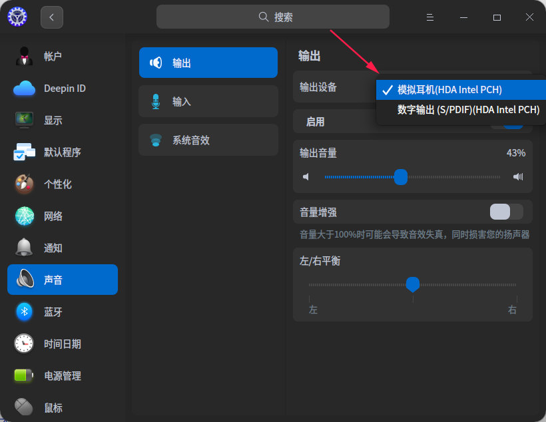Click the 网络 sidebar label
546x422 pixels.
pyautogui.click(x=53, y=216)
